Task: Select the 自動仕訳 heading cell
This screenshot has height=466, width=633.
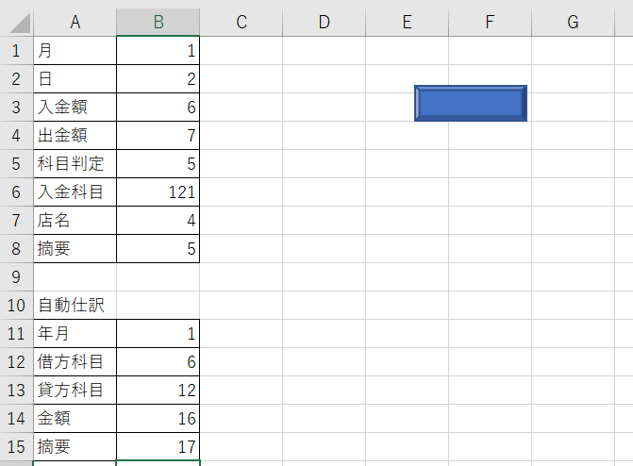Action: tap(75, 306)
